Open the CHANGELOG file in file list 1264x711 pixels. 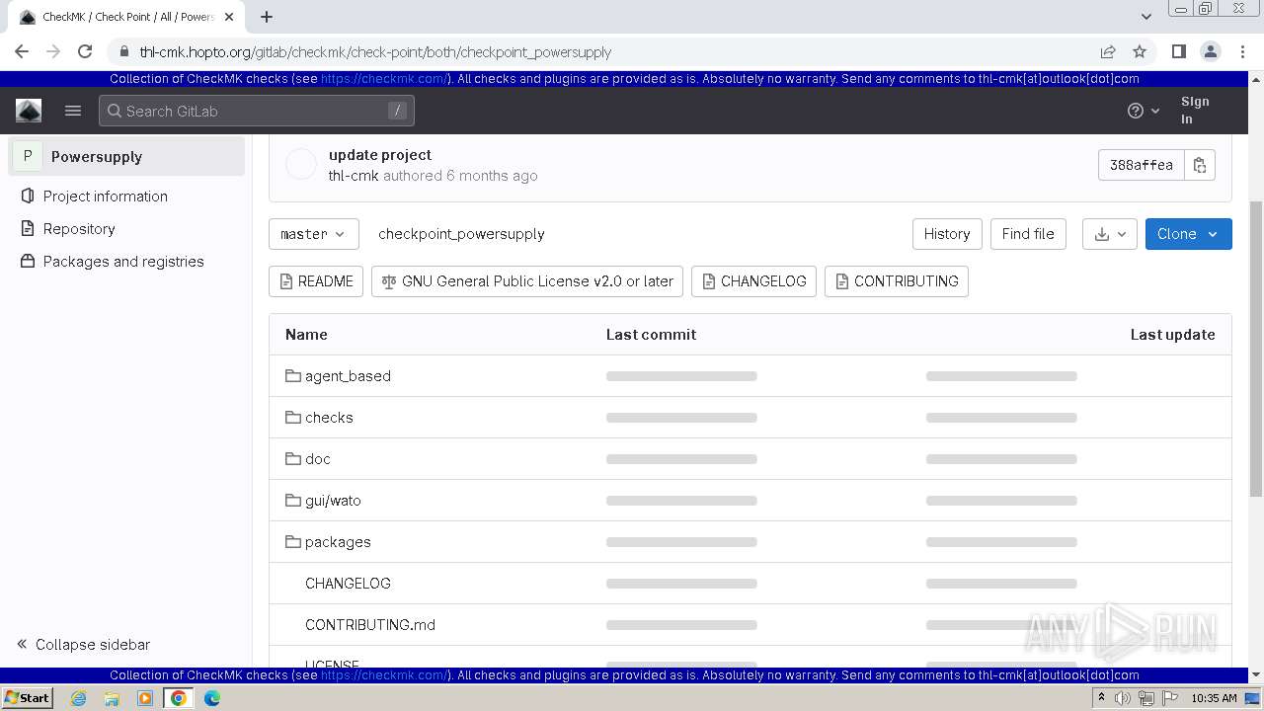[348, 584]
